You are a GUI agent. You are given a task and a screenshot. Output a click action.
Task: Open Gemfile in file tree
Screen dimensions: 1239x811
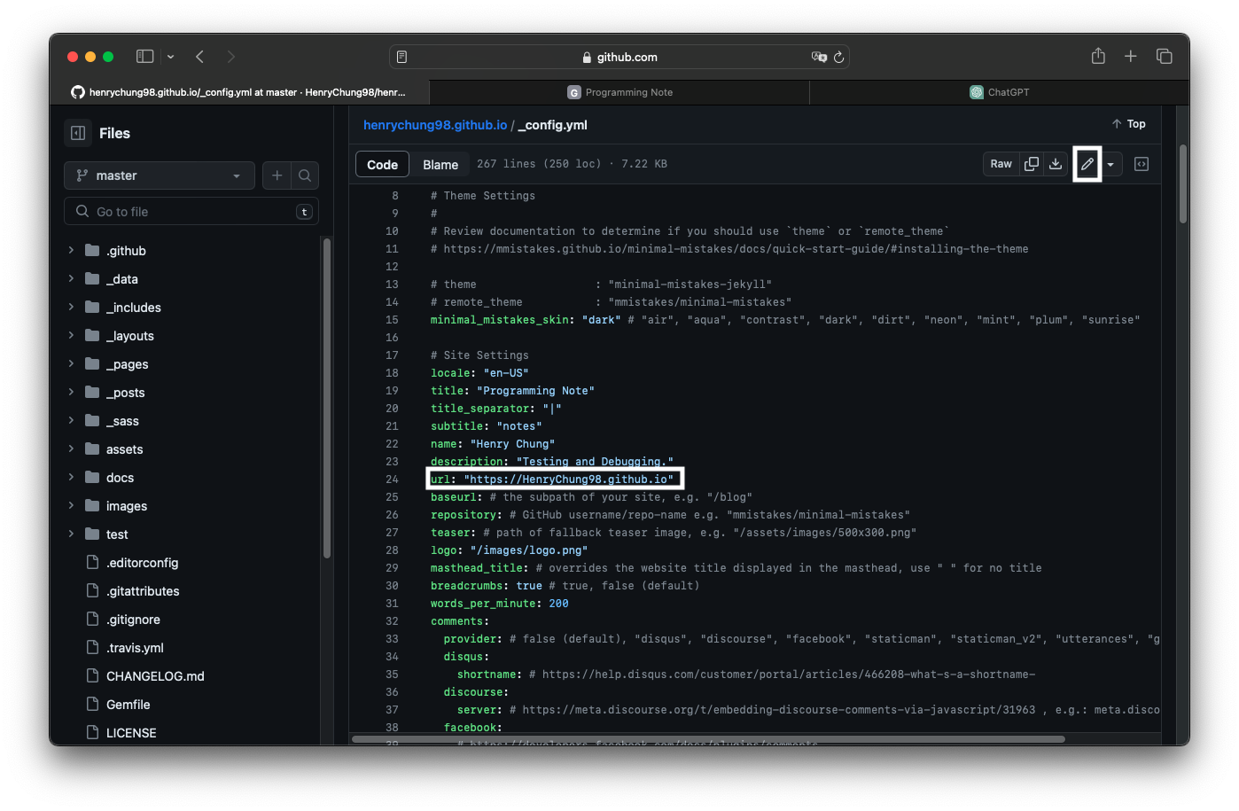pos(128,705)
